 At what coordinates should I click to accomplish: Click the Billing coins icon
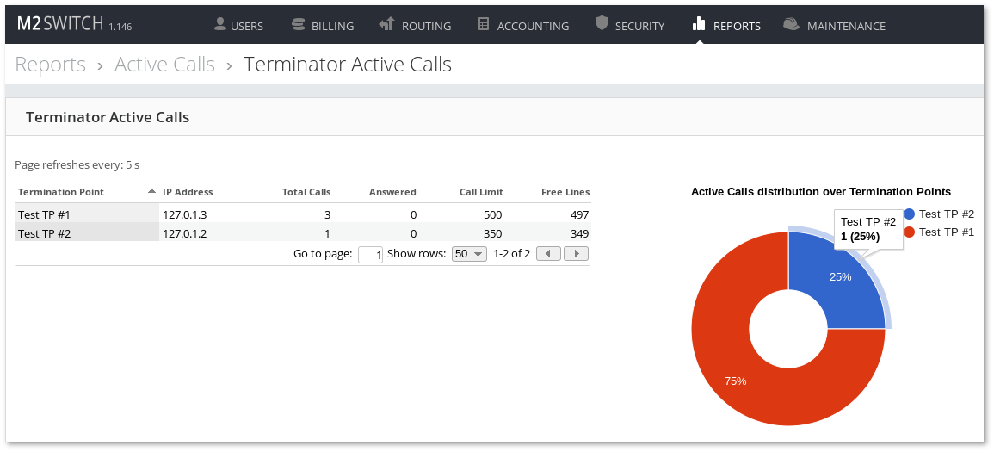click(x=299, y=24)
